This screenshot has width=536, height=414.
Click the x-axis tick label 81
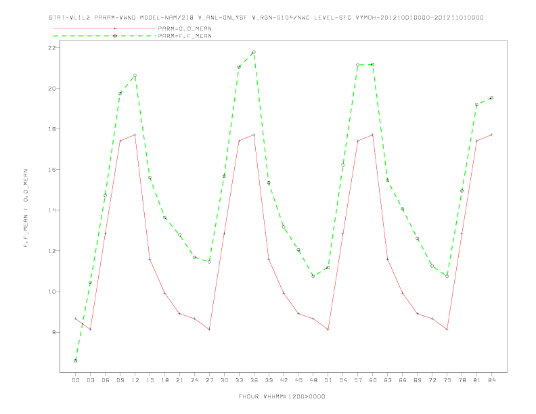point(477,380)
